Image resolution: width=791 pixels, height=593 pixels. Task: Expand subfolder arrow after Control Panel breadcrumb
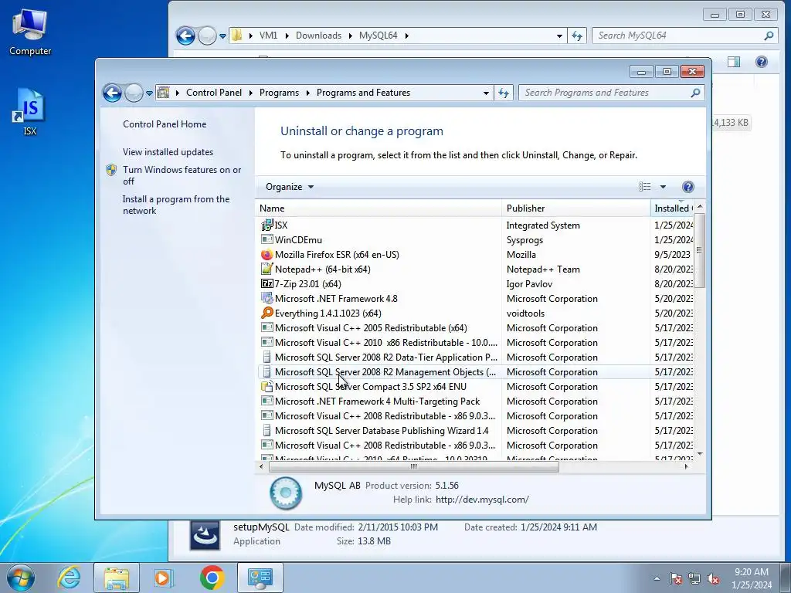(x=251, y=93)
